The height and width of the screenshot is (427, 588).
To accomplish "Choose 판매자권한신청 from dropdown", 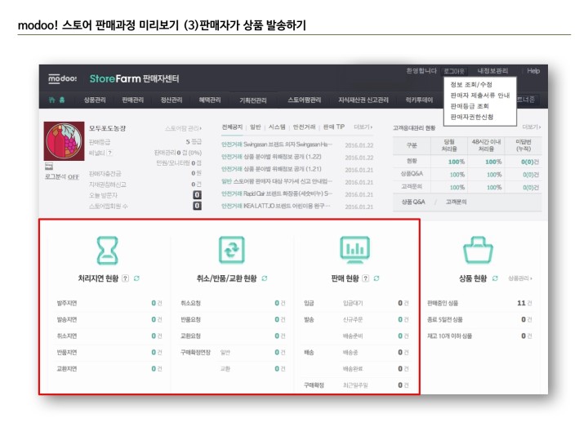I will click(472, 117).
